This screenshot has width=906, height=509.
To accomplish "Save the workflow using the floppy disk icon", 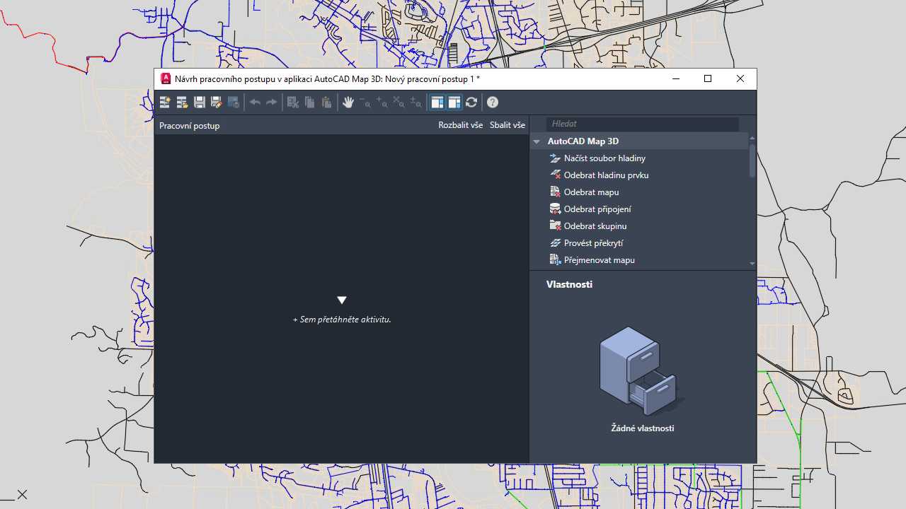I will pyautogui.click(x=200, y=103).
